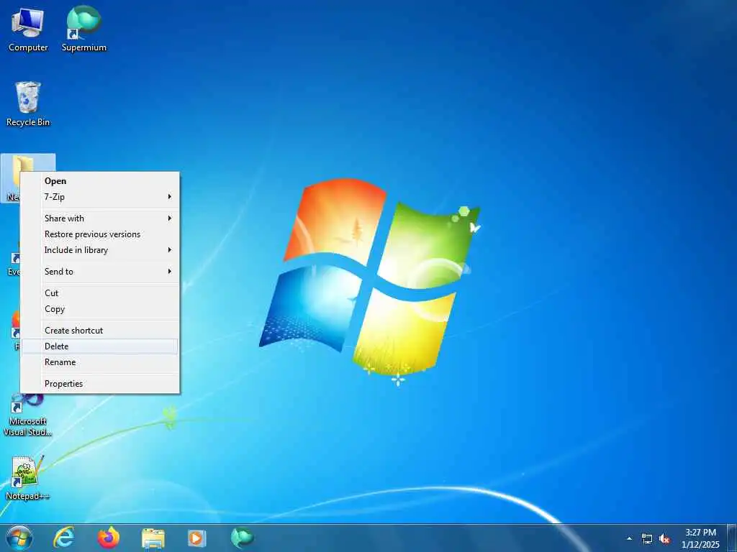Screen dimensions: 737x552
Task: Click the Show desktop strip
Action: click(732, 538)
